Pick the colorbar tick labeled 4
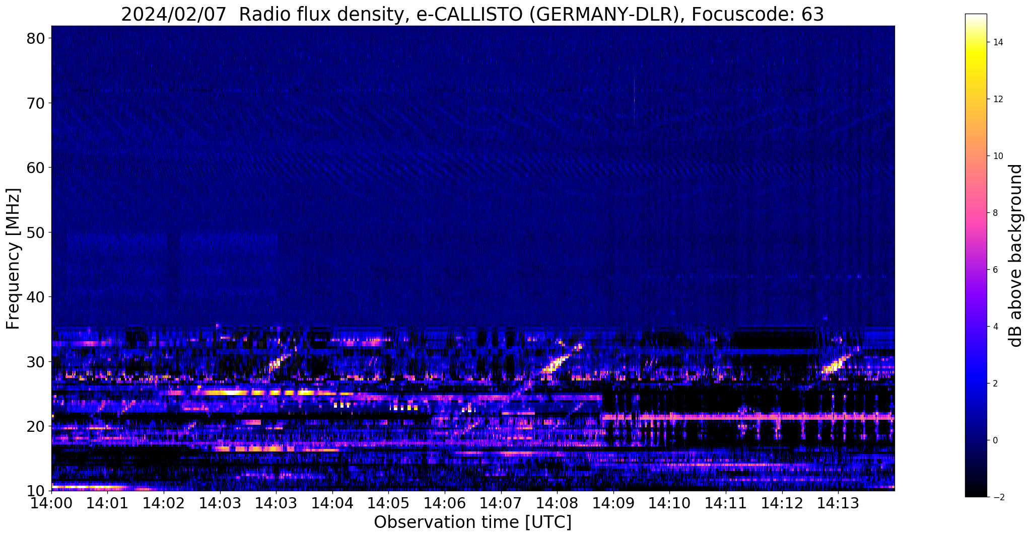1031x537 pixels. (x=995, y=327)
